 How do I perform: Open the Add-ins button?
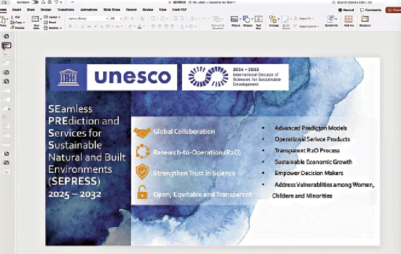tap(348, 20)
